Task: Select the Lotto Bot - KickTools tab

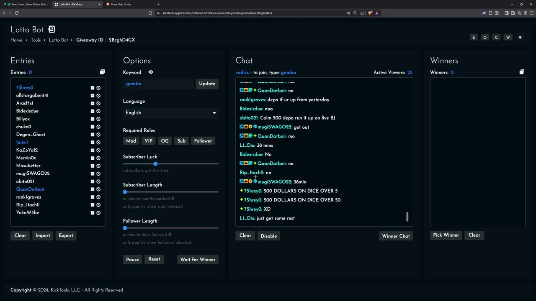Action: 77,4
